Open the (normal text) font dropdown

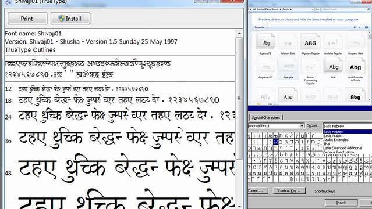[302, 125]
